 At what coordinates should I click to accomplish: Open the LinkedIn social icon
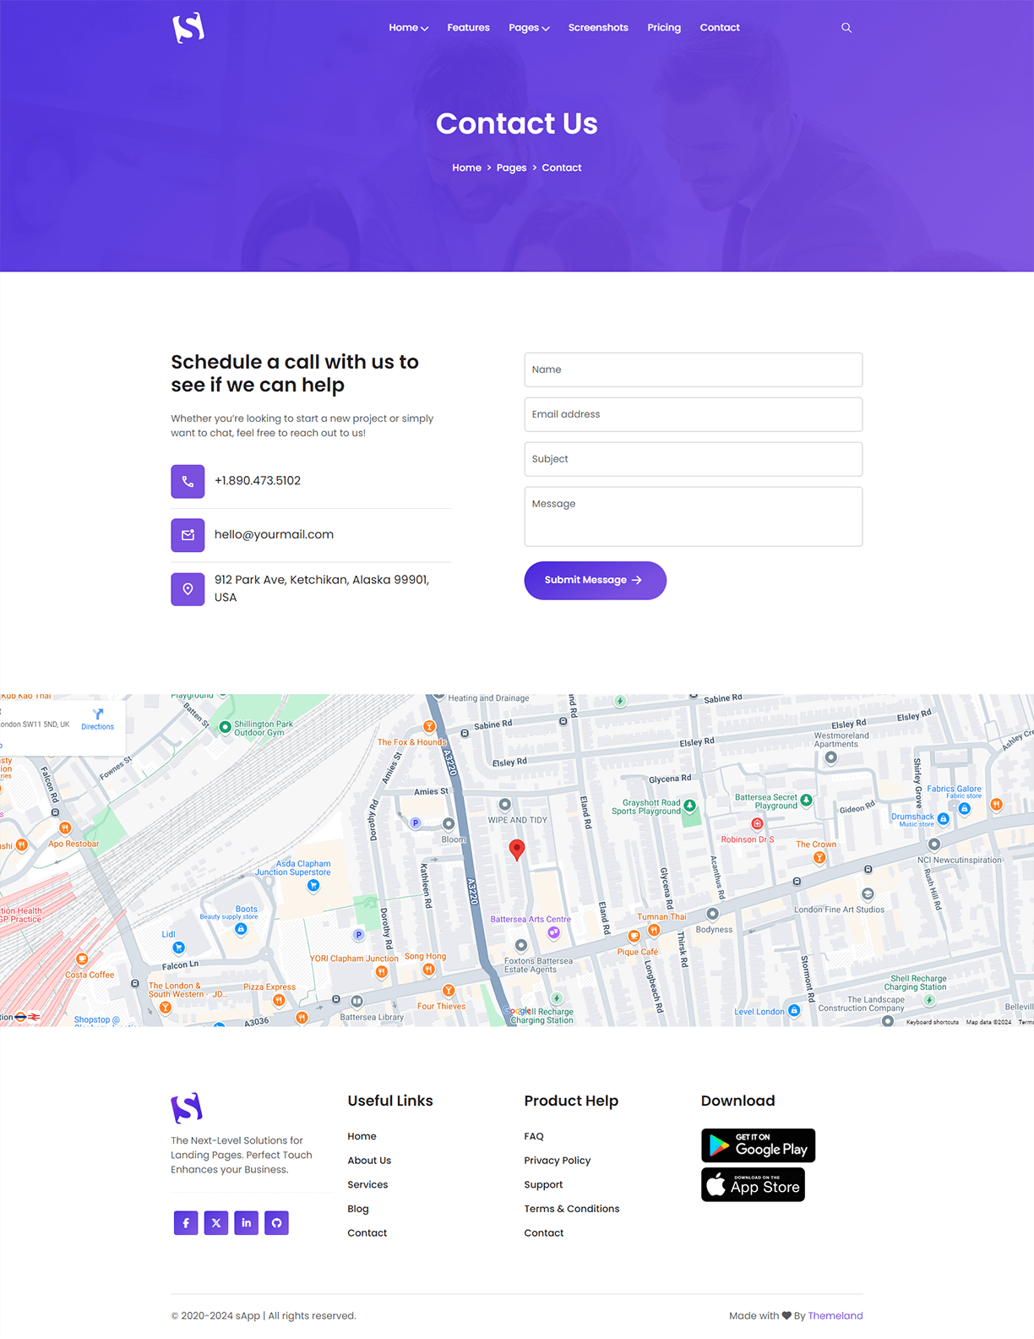(x=246, y=1222)
